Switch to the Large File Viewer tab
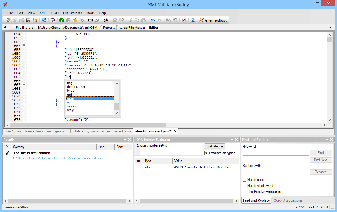The width and height of the screenshot is (337, 212). click(132, 28)
